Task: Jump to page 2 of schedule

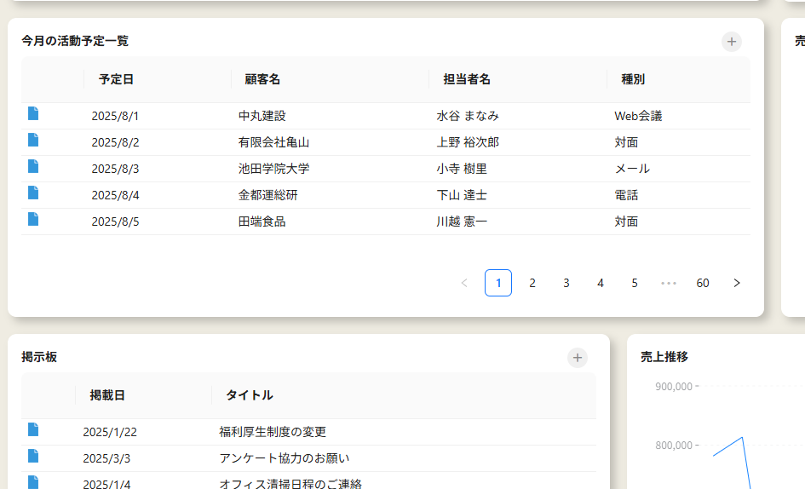Action: pos(532,283)
